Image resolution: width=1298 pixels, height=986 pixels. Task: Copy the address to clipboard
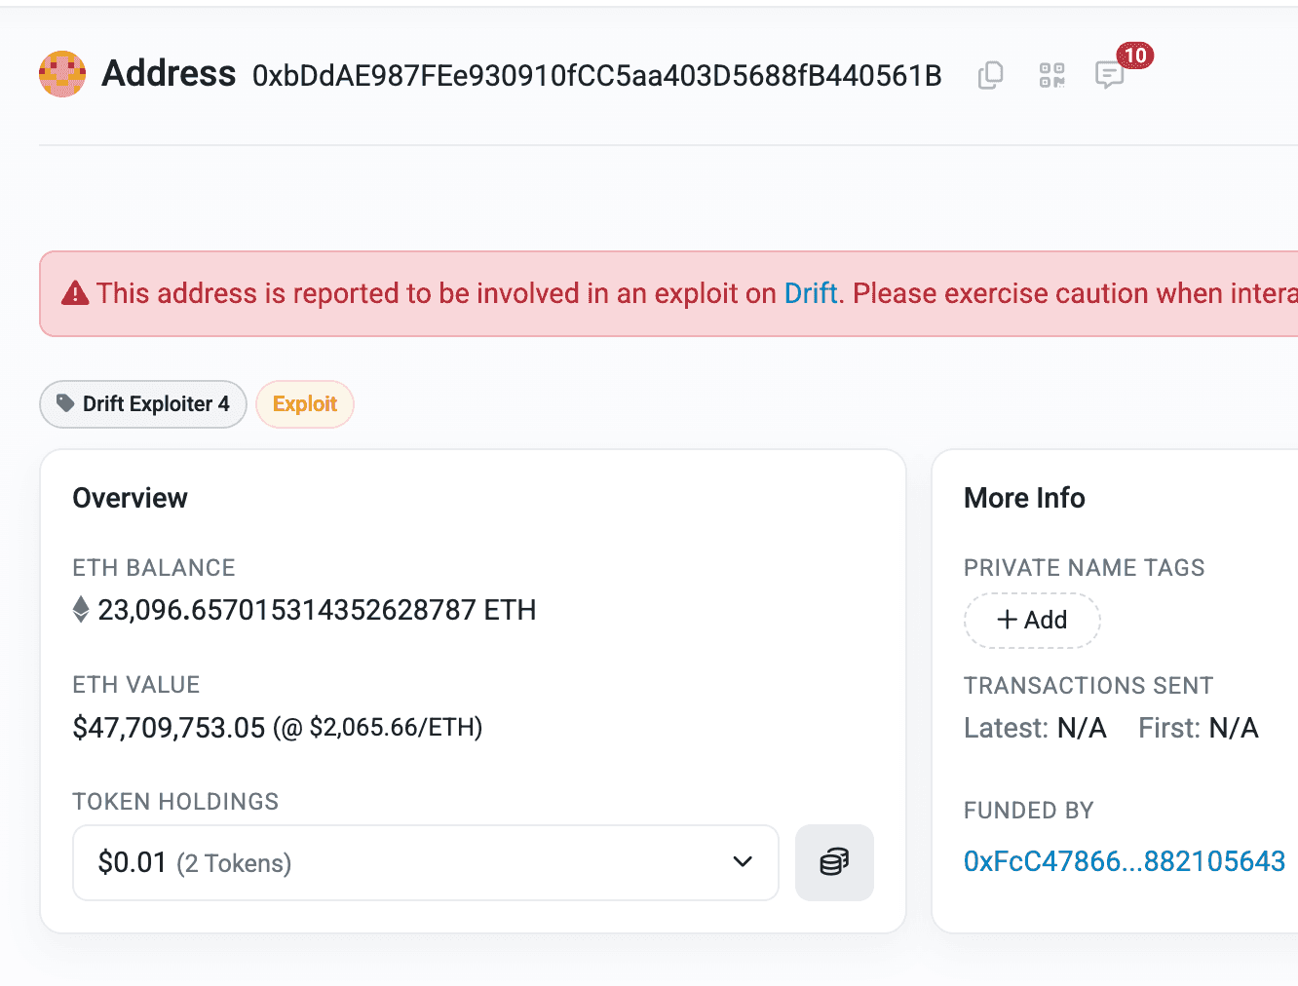point(990,75)
